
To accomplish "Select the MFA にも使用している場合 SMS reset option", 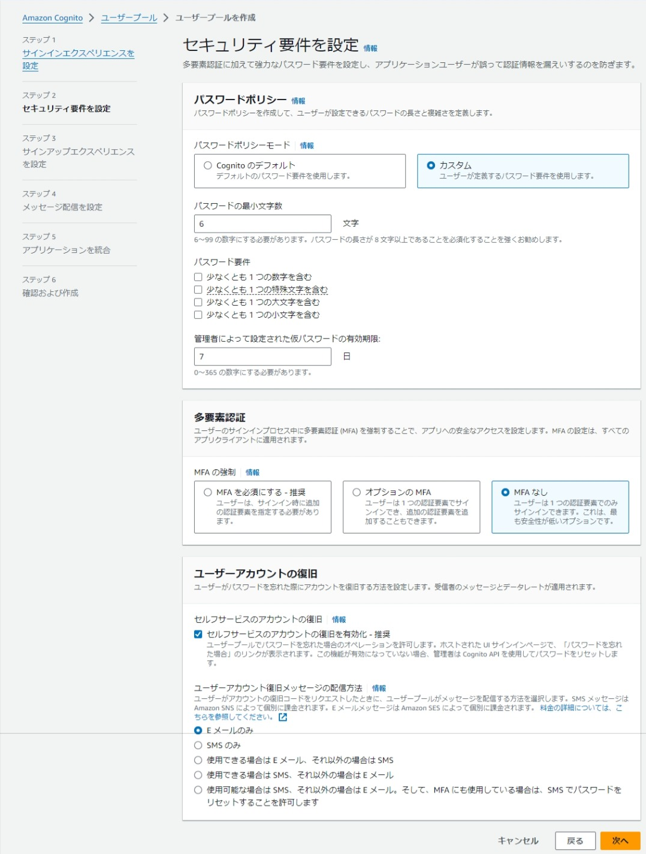I will coord(198,790).
